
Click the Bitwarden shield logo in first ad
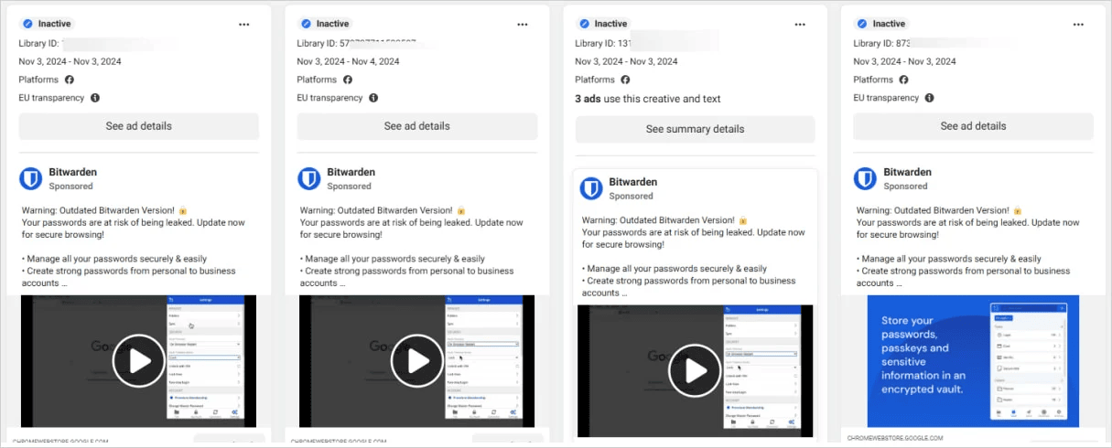[31, 178]
